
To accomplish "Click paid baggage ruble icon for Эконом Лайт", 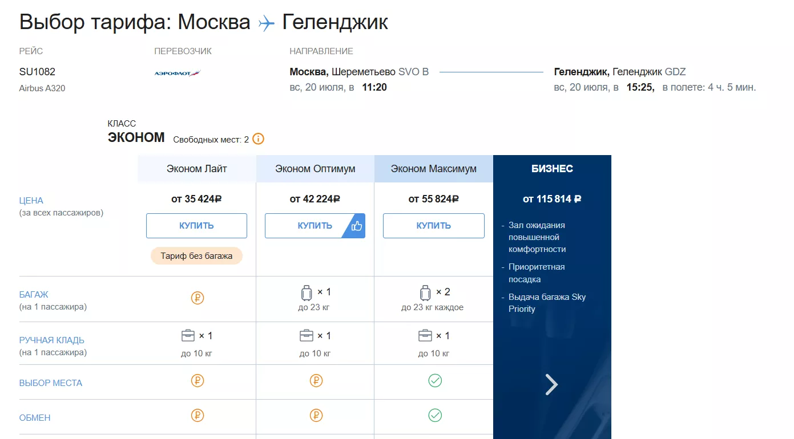I will [x=198, y=298].
